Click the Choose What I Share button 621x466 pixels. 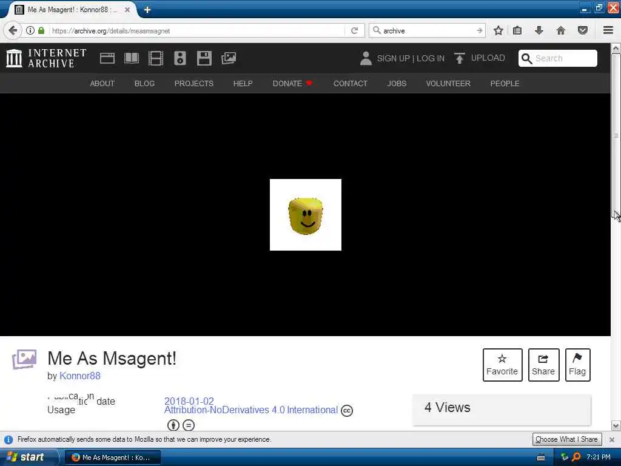tap(567, 439)
